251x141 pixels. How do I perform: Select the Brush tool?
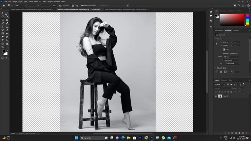tap(3, 27)
